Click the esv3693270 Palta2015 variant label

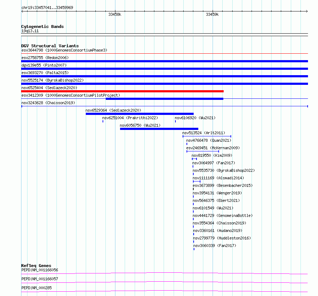[45, 73]
